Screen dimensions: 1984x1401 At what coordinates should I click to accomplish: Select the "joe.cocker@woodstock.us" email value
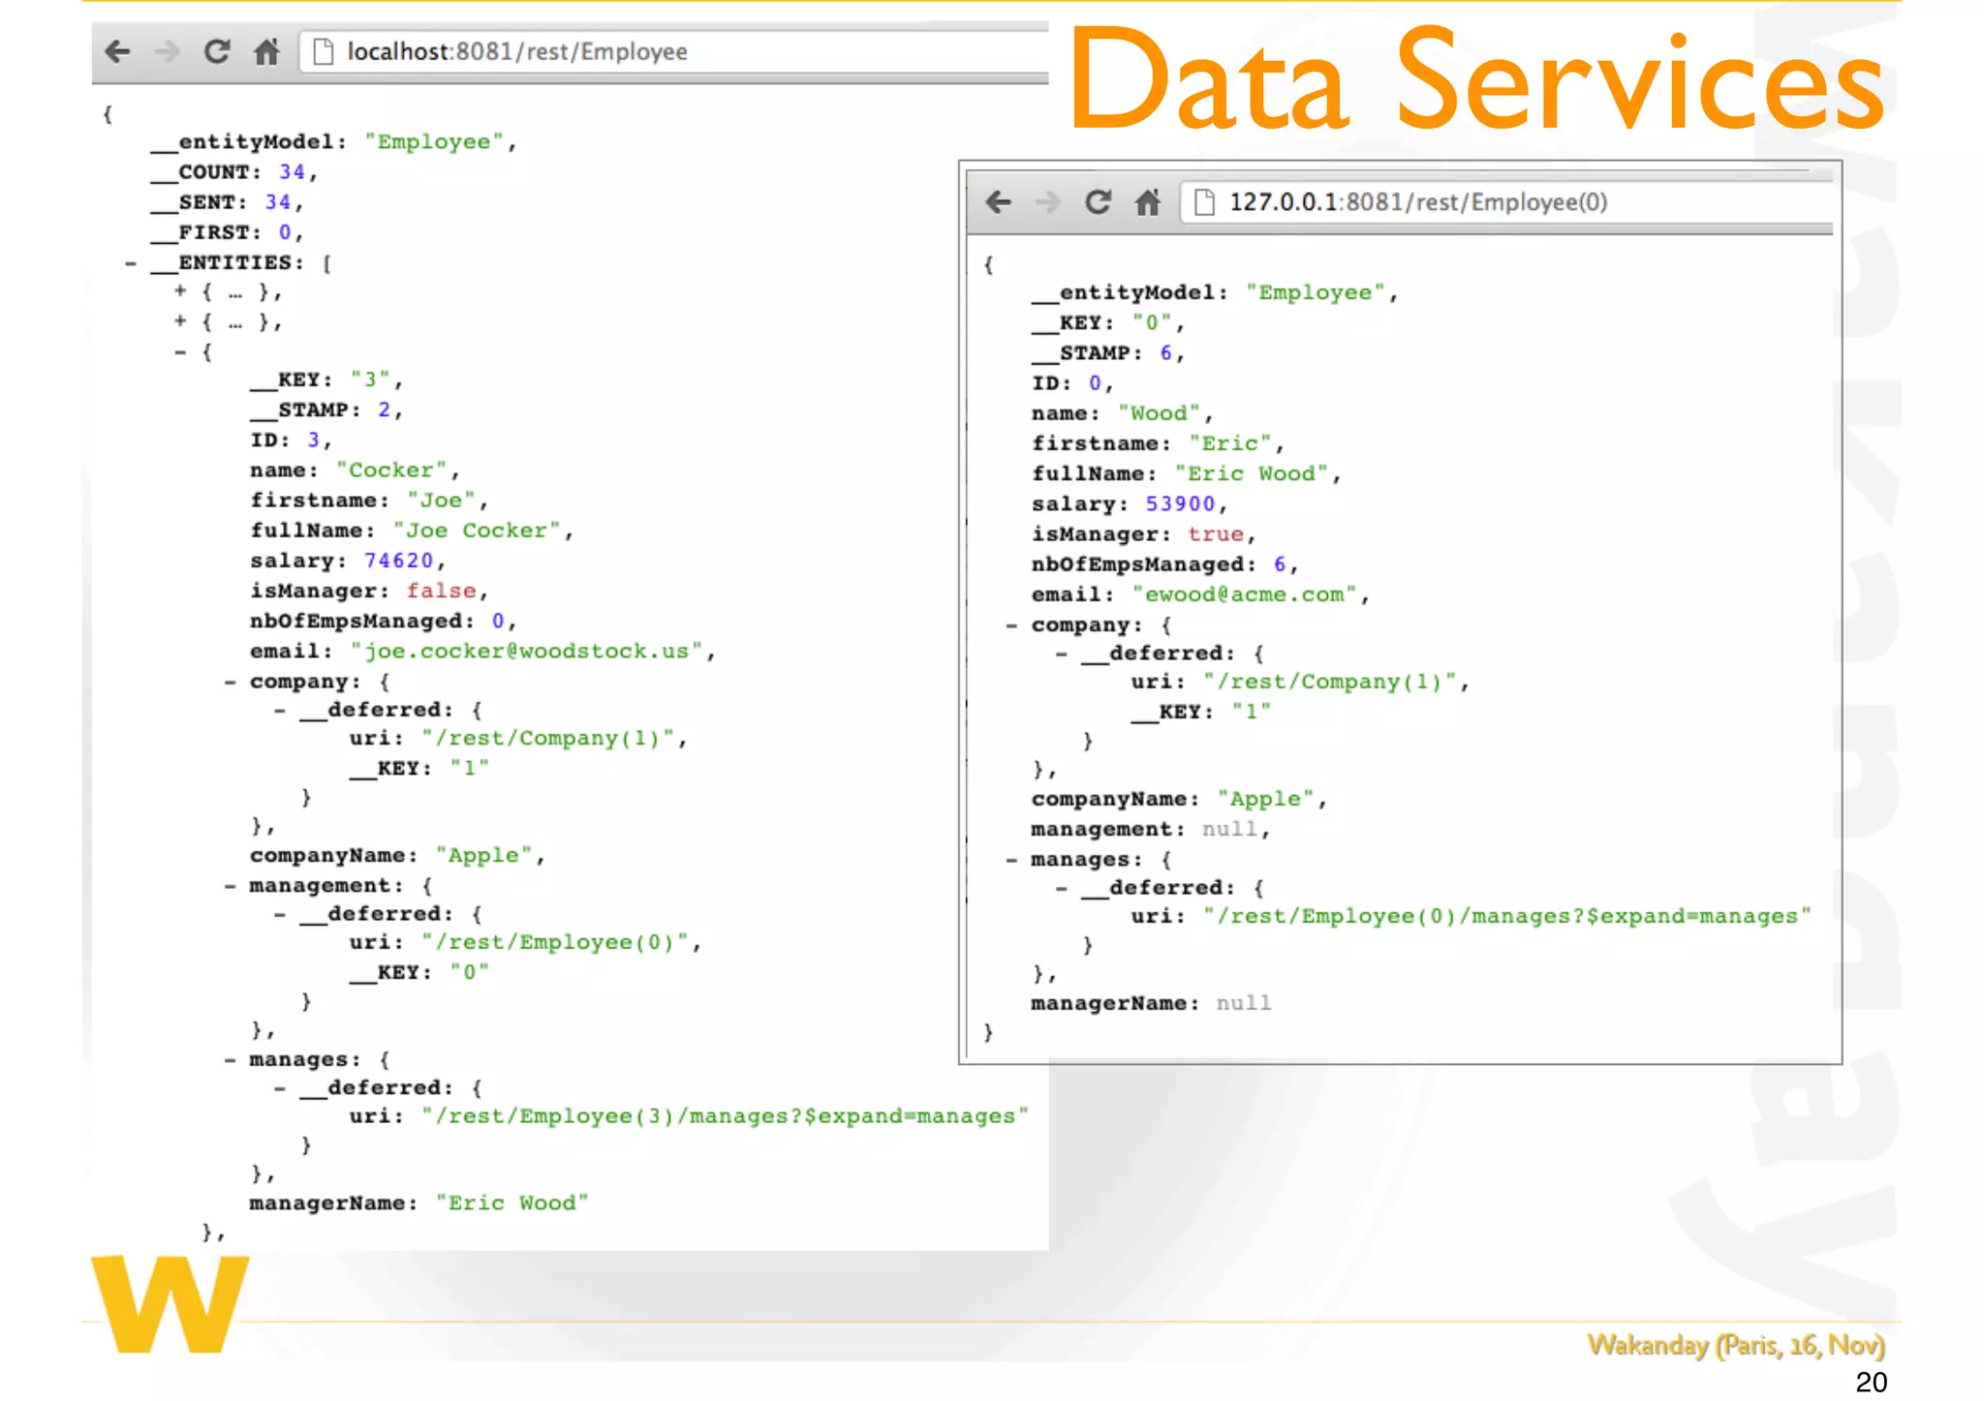pos(527,652)
